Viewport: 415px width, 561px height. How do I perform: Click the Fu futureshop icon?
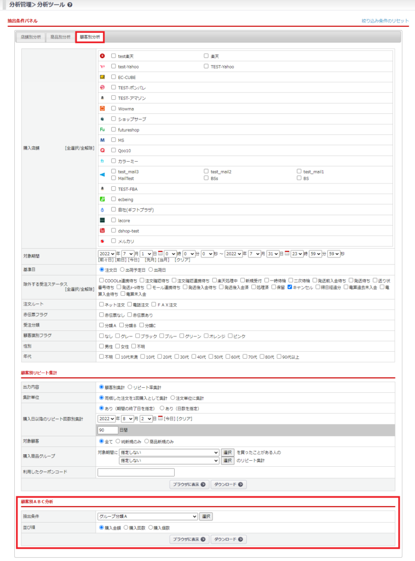pos(102,129)
